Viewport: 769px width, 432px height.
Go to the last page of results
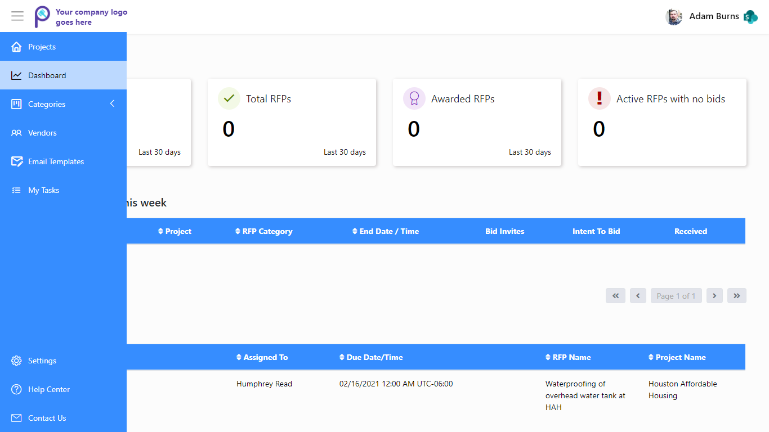(x=736, y=296)
